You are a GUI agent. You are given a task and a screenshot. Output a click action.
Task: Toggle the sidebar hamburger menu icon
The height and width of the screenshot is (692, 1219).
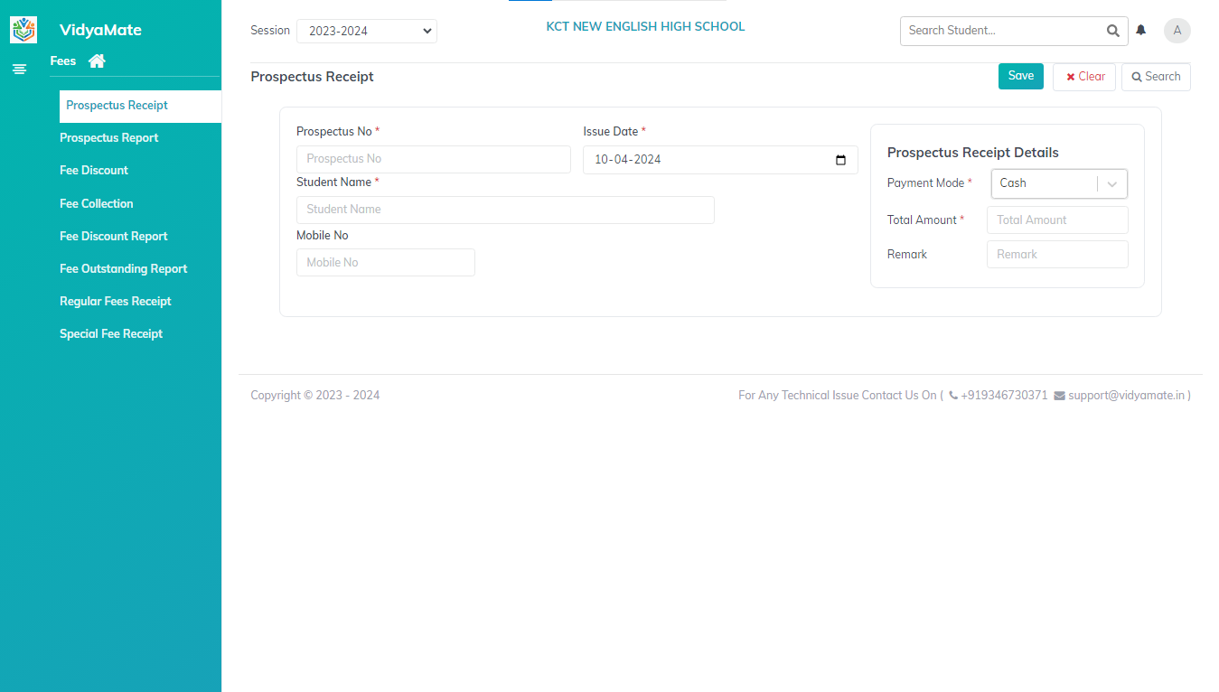tap(19, 69)
